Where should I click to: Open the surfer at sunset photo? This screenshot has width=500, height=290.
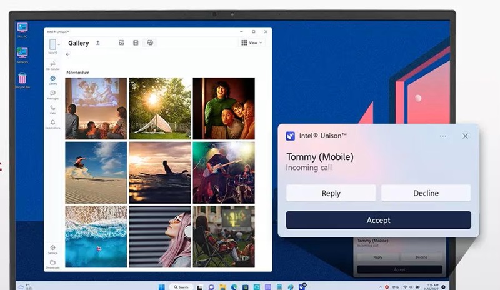(160, 172)
